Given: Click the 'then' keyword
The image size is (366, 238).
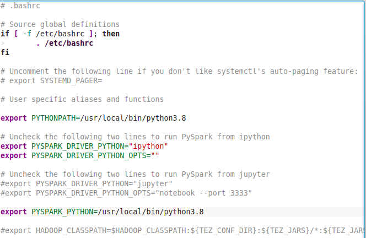Looking at the screenshot, I should [x=111, y=34].
